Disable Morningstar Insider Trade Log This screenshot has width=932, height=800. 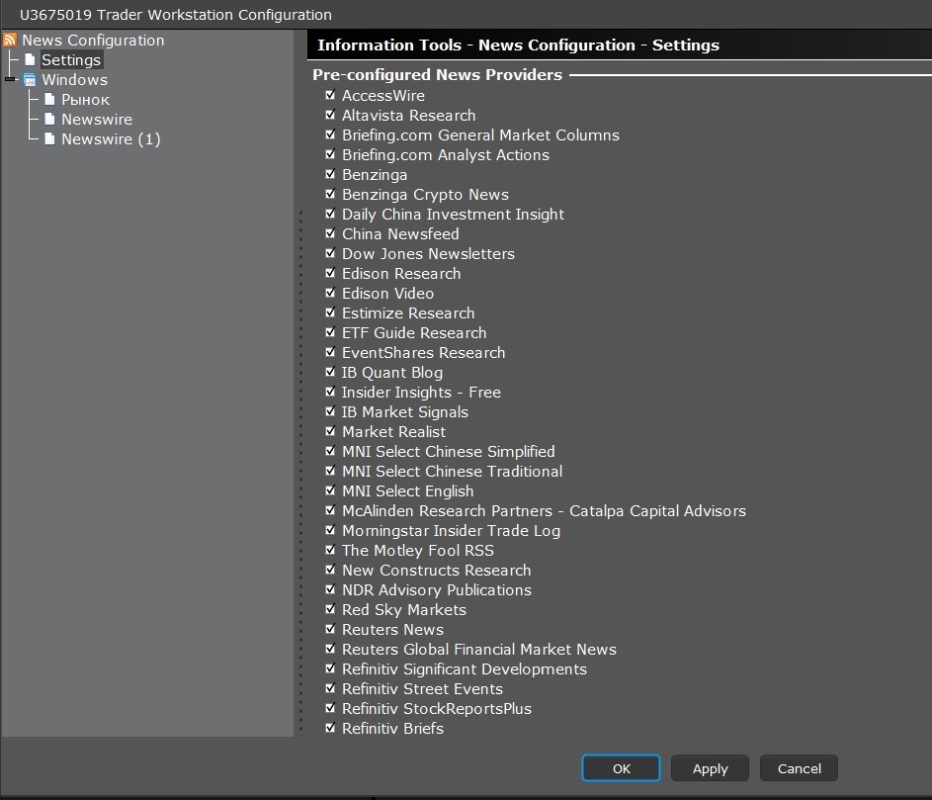(330, 529)
